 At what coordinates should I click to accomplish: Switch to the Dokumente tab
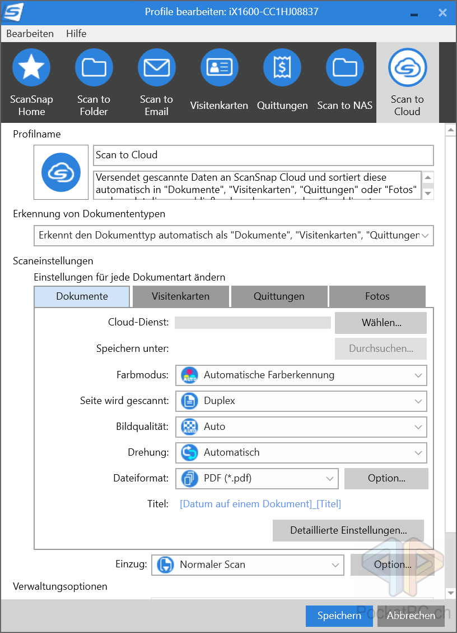[x=82, y=296]
